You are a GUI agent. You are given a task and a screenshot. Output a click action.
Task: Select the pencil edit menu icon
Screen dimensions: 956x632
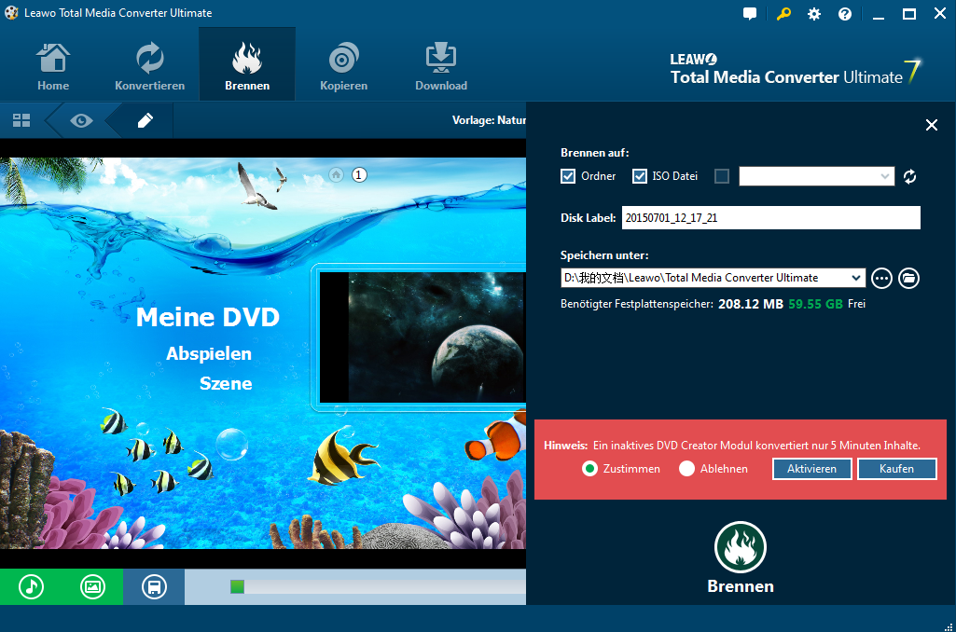click(x=145, y=120)
